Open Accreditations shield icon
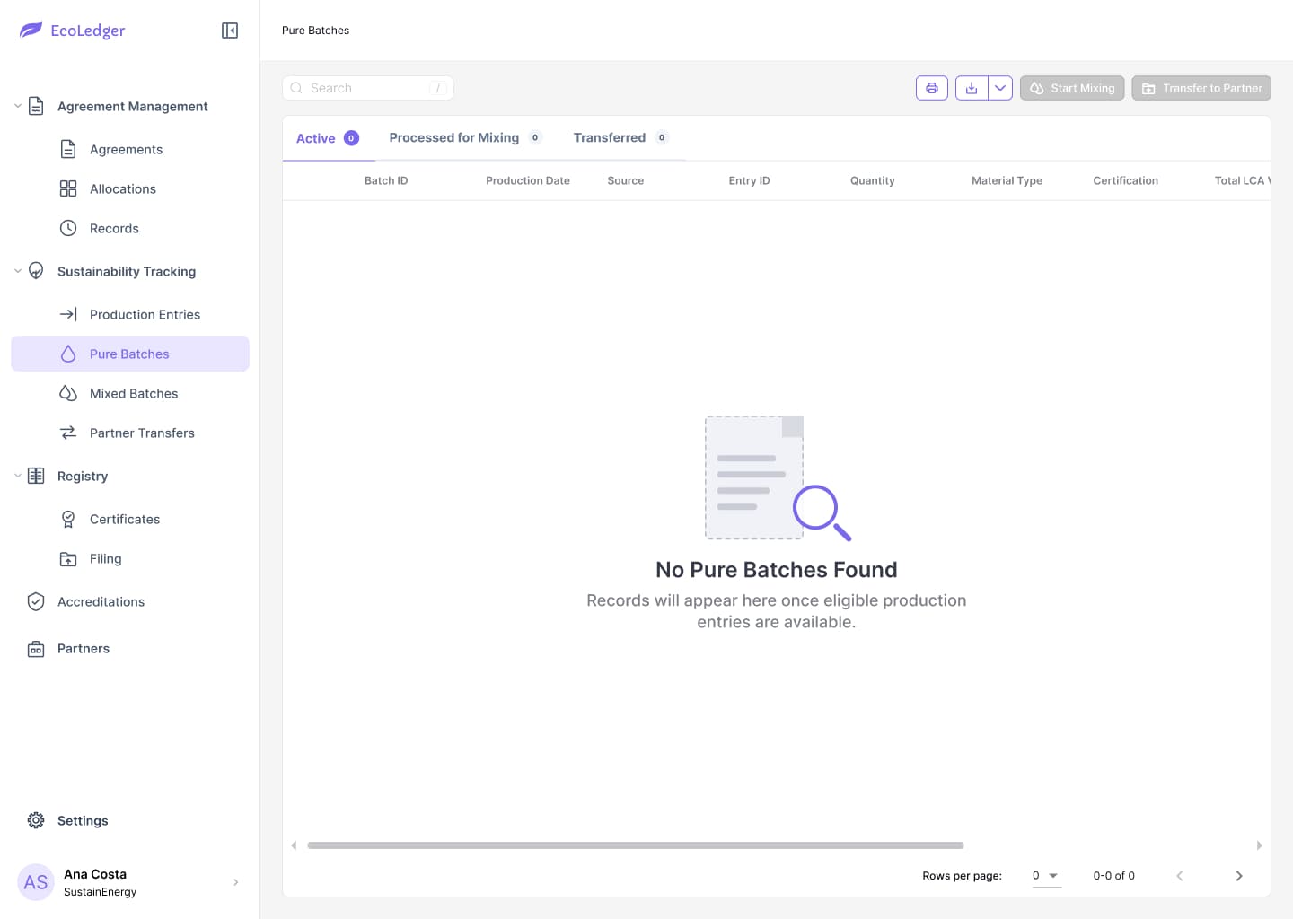The width and height of the screenshot is (1293, 919). pos(36,601)
